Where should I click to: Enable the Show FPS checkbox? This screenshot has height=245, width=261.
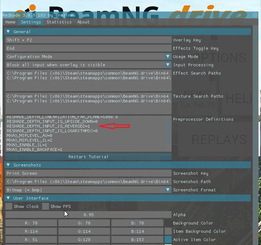[46, 206]
